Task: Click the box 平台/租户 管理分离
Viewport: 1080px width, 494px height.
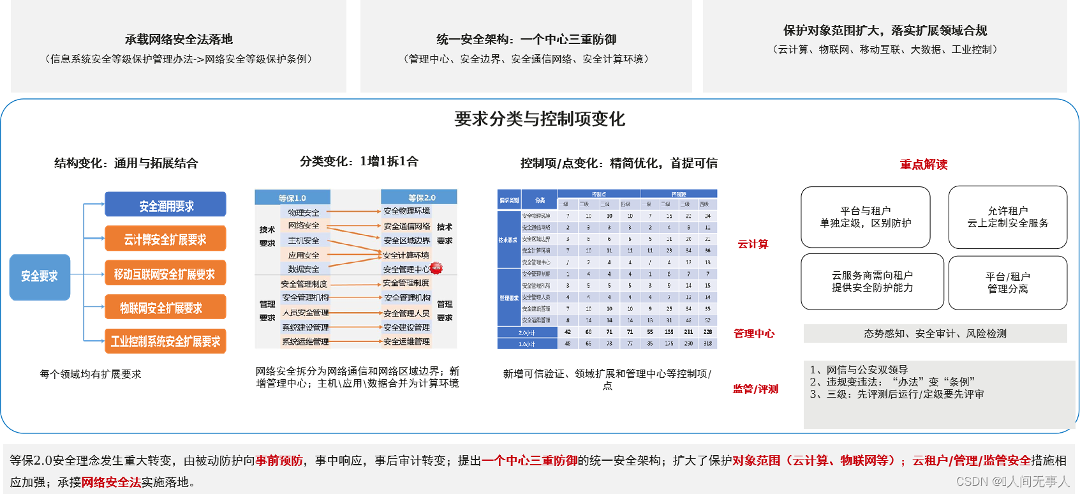Action: pos(1008,283)
